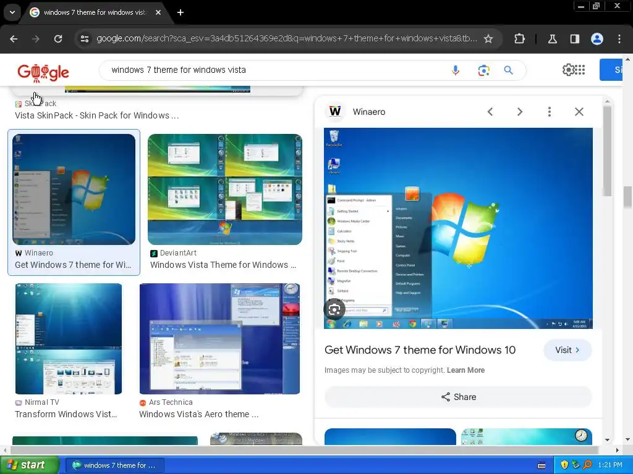This screenshot has width=633, height=474.
Task: Open Get Windows 7 theme for Windows 10 title
Action: 420,350
